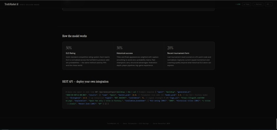Open the API link in header
This screenshot has height=130, width=277.
click(268, 4)
